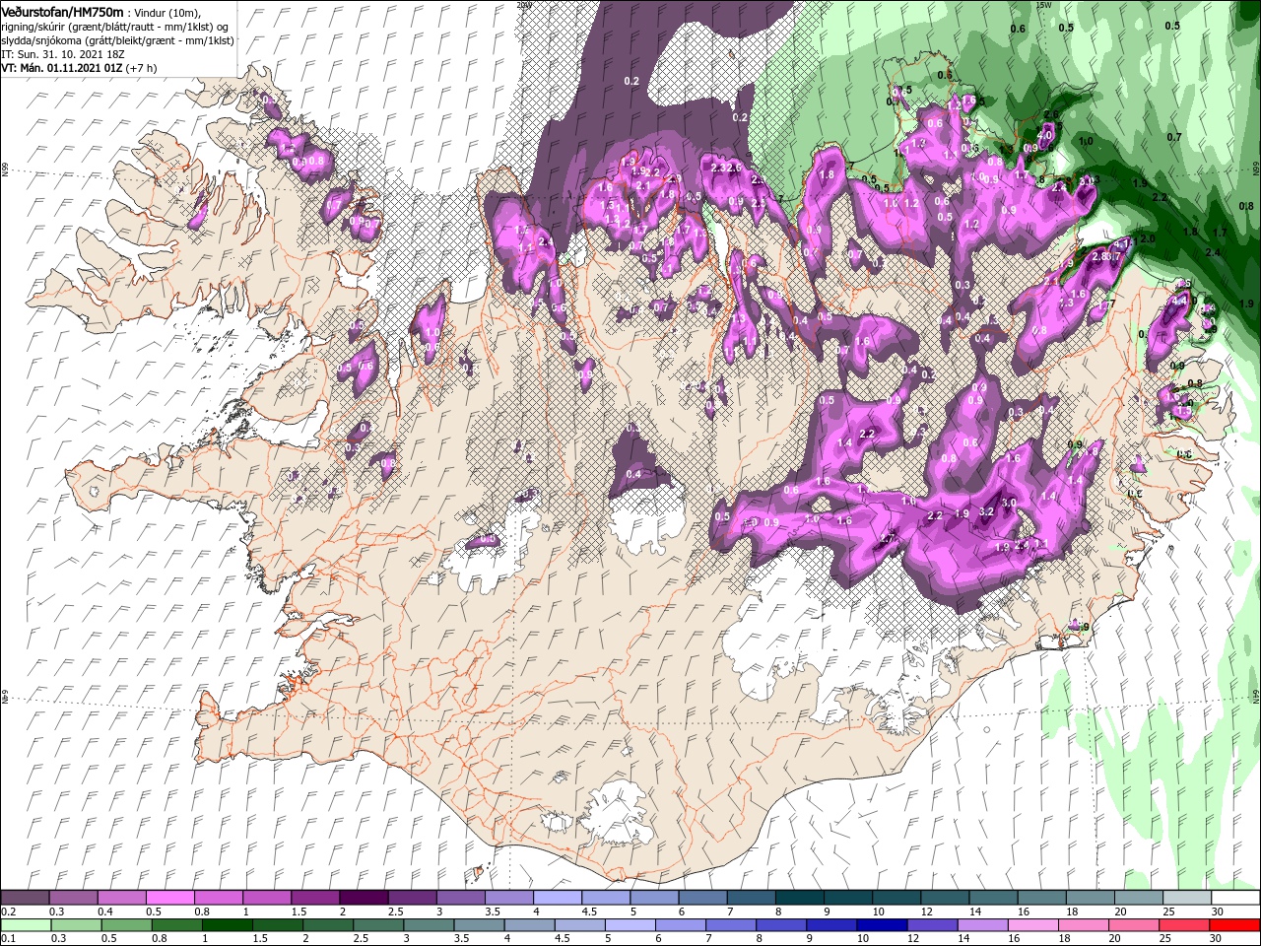Viewport: 1261px width, 946px height.
Task: Click the '12' label in the bottom legend row
Action: (x=912, y=939)
